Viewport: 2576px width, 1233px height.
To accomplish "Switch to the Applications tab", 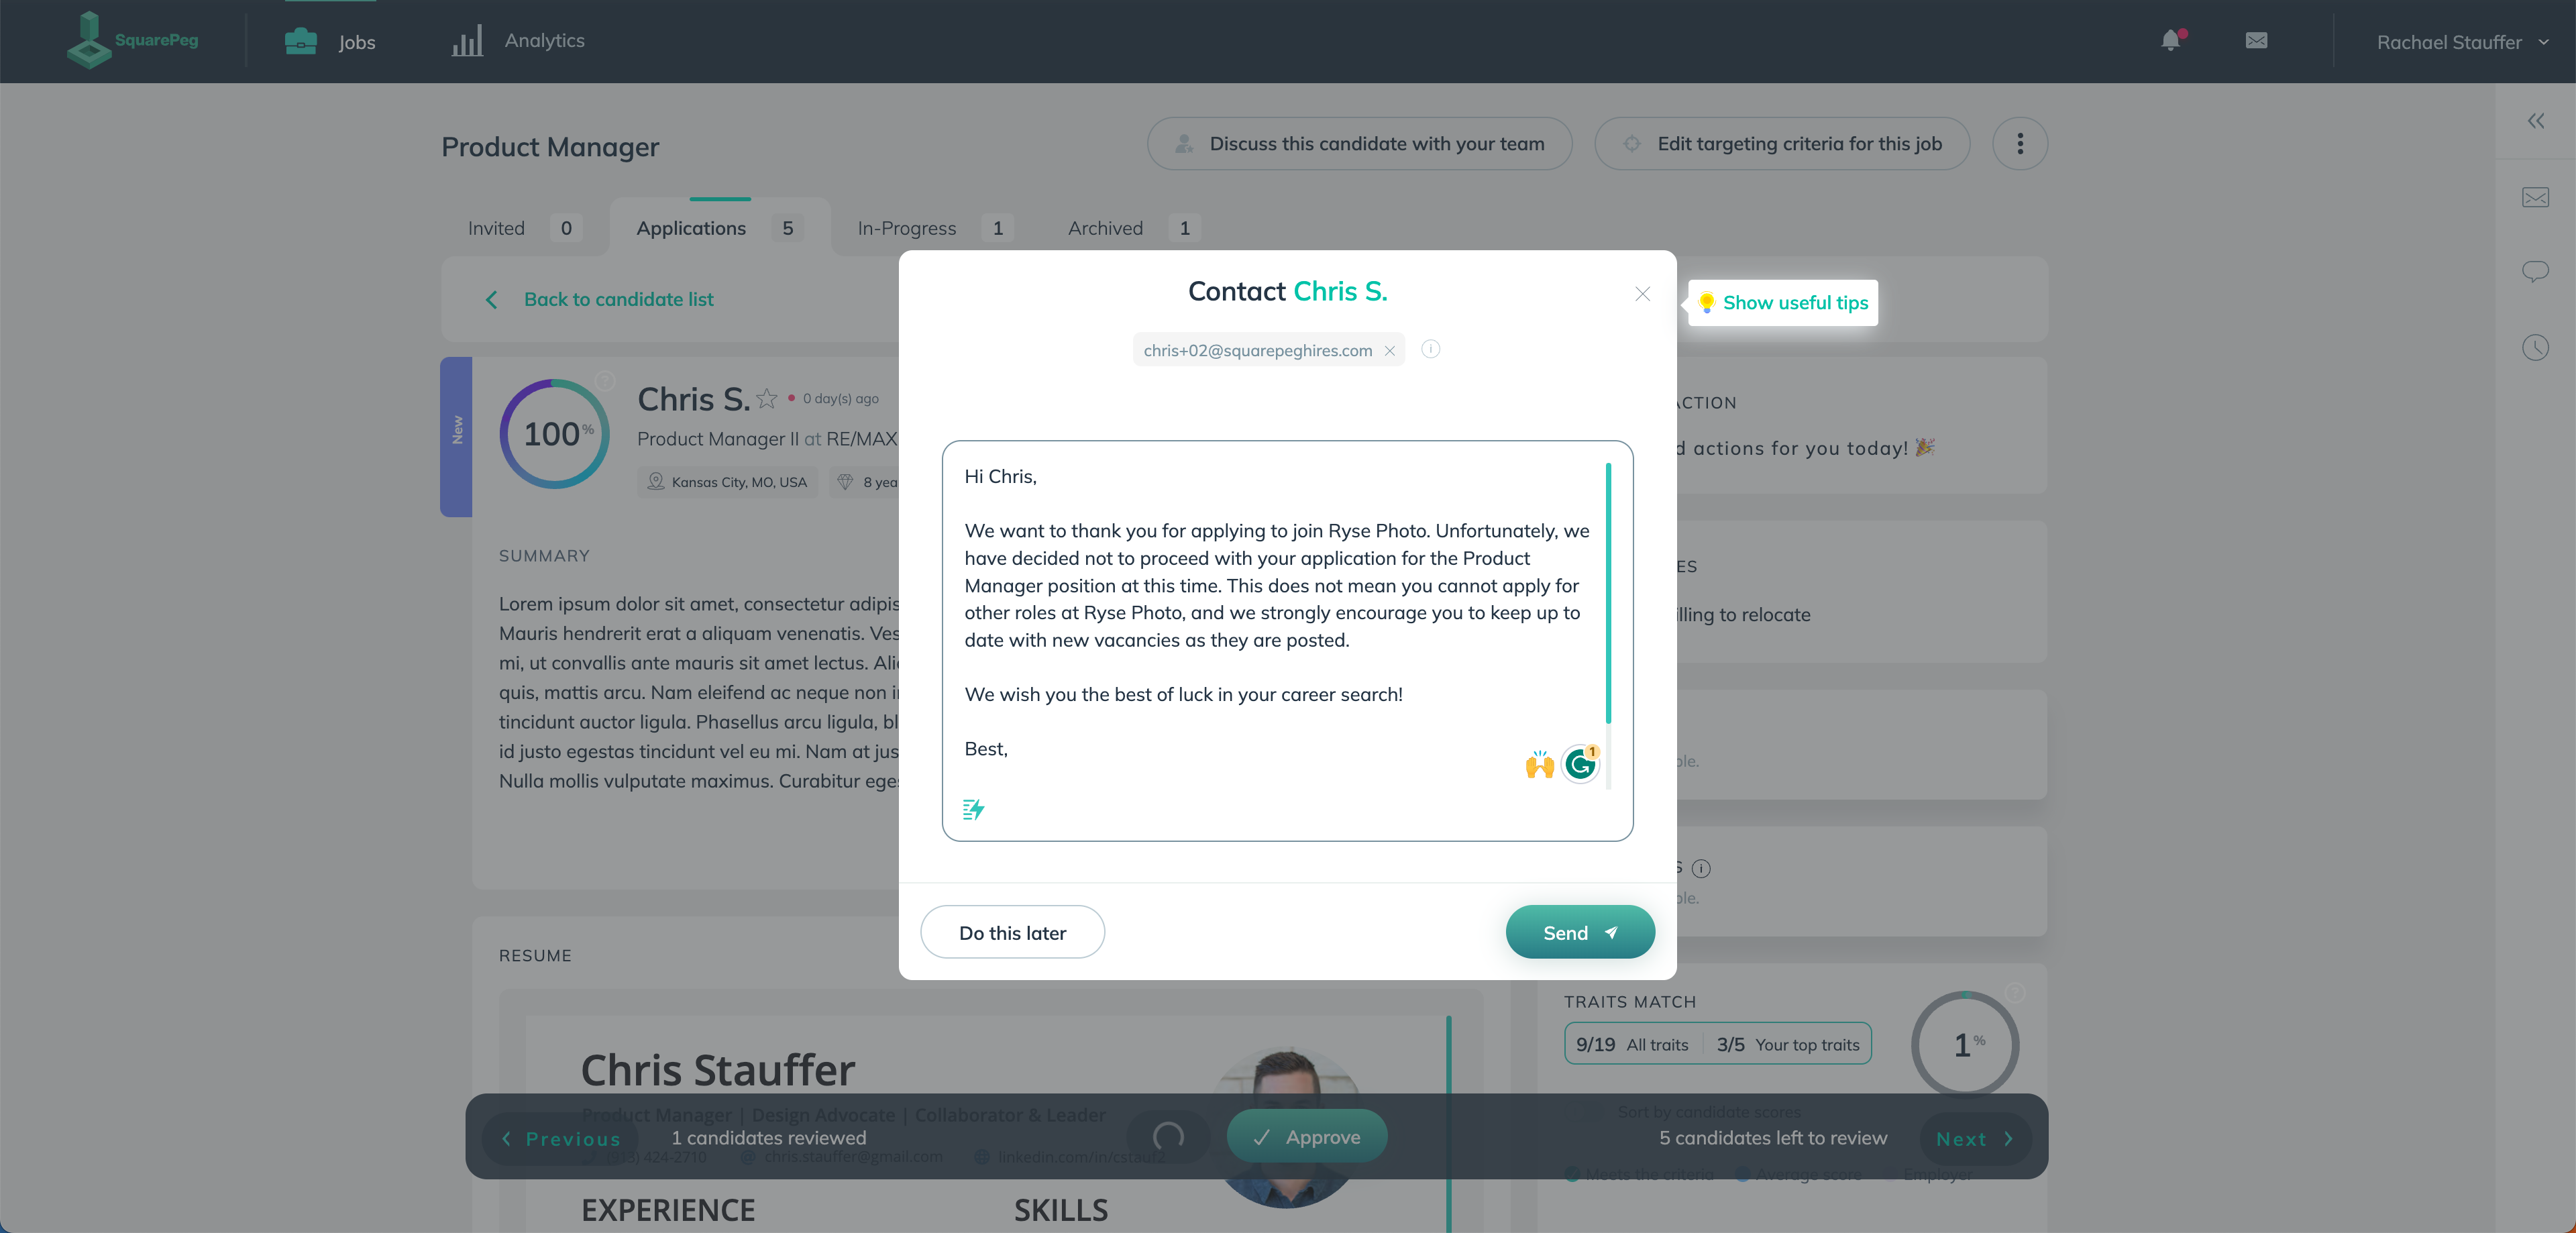I will coord(690,227).
